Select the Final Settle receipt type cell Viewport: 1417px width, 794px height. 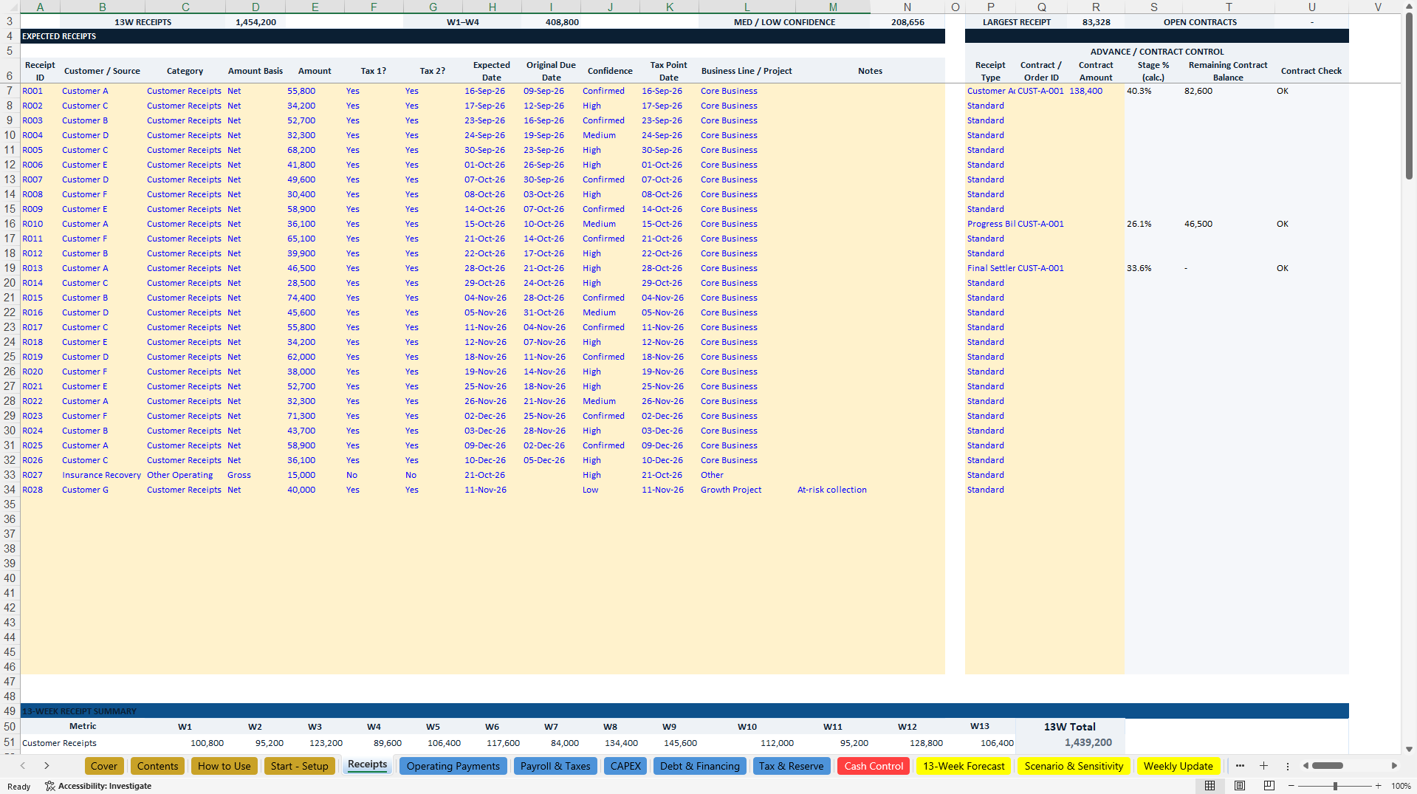point(990,268)
